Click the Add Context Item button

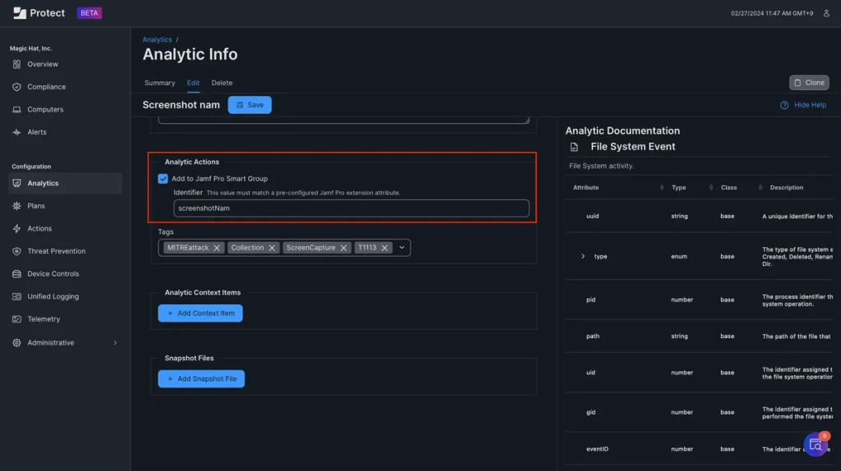pos(200,313)
